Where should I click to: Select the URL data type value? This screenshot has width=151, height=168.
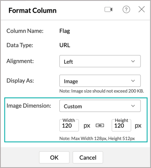click(65, 45)
